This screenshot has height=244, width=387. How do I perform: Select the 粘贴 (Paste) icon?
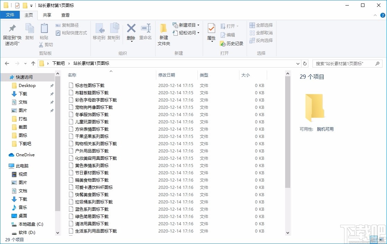44,33
